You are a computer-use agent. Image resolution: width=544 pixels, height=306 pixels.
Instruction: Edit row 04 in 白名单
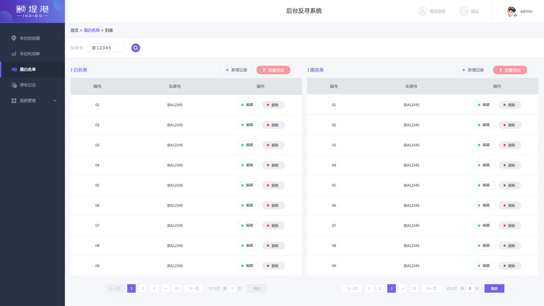coord(248,165)
